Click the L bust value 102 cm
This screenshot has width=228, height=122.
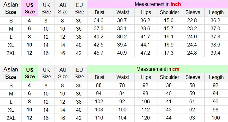coord(99,101)
